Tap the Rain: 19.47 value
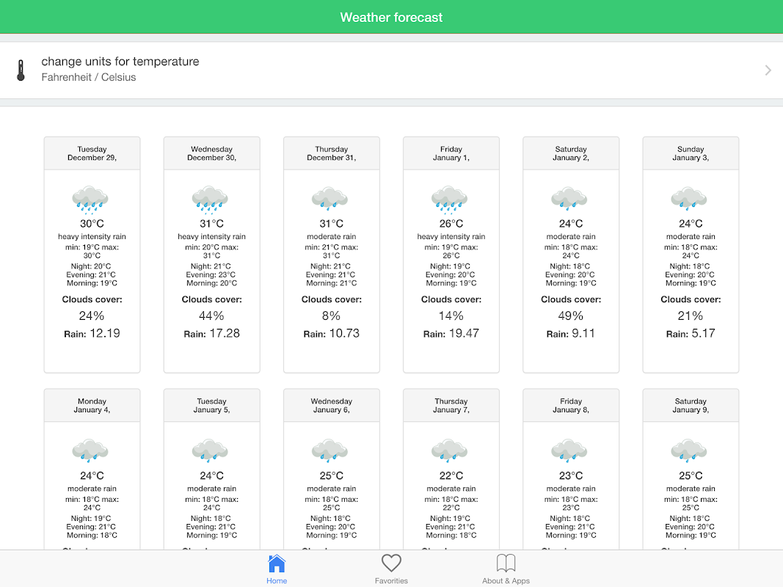 point(451,333)
